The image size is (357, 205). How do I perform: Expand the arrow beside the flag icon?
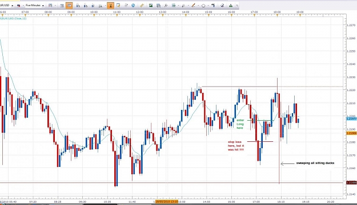(23, 6)
